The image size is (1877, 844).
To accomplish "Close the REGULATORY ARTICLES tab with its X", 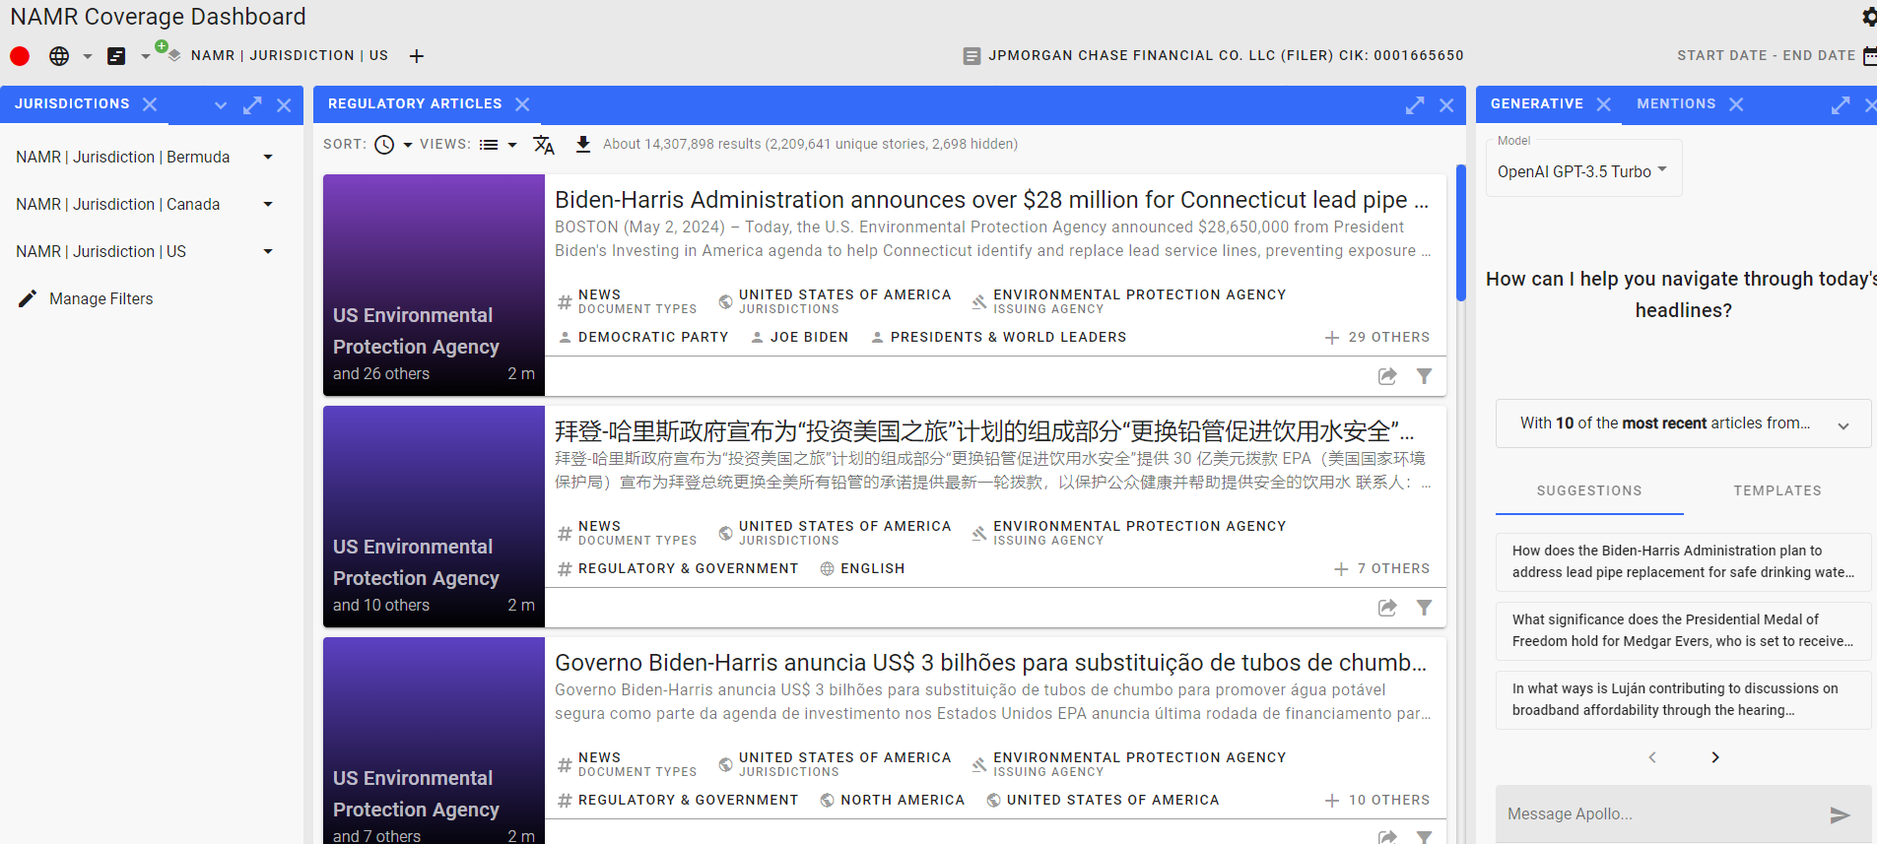I will (x=522, y=104).
